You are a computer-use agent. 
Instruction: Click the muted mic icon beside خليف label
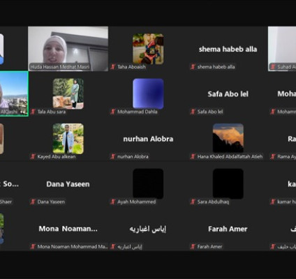click(273, 247)
